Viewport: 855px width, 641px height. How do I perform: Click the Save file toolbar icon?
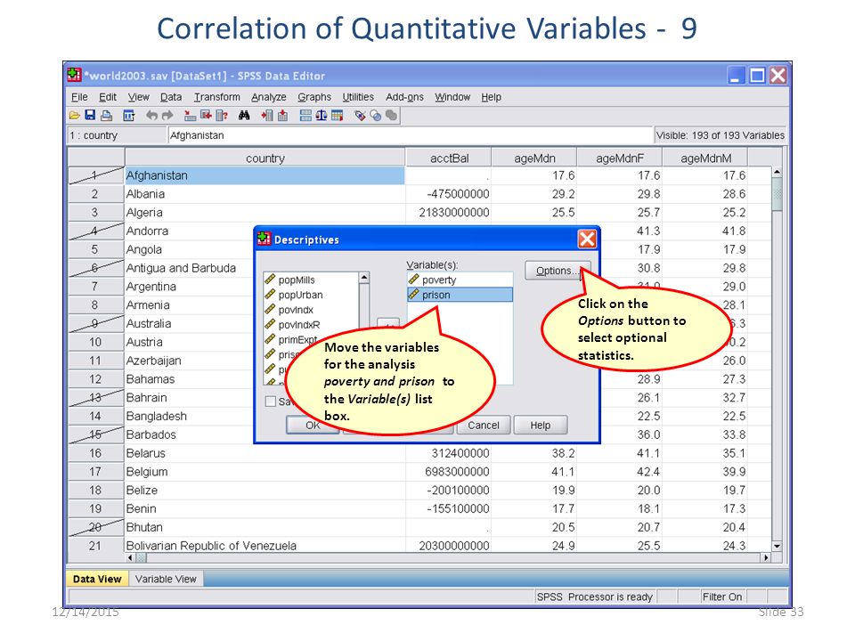tap(90, 115)
